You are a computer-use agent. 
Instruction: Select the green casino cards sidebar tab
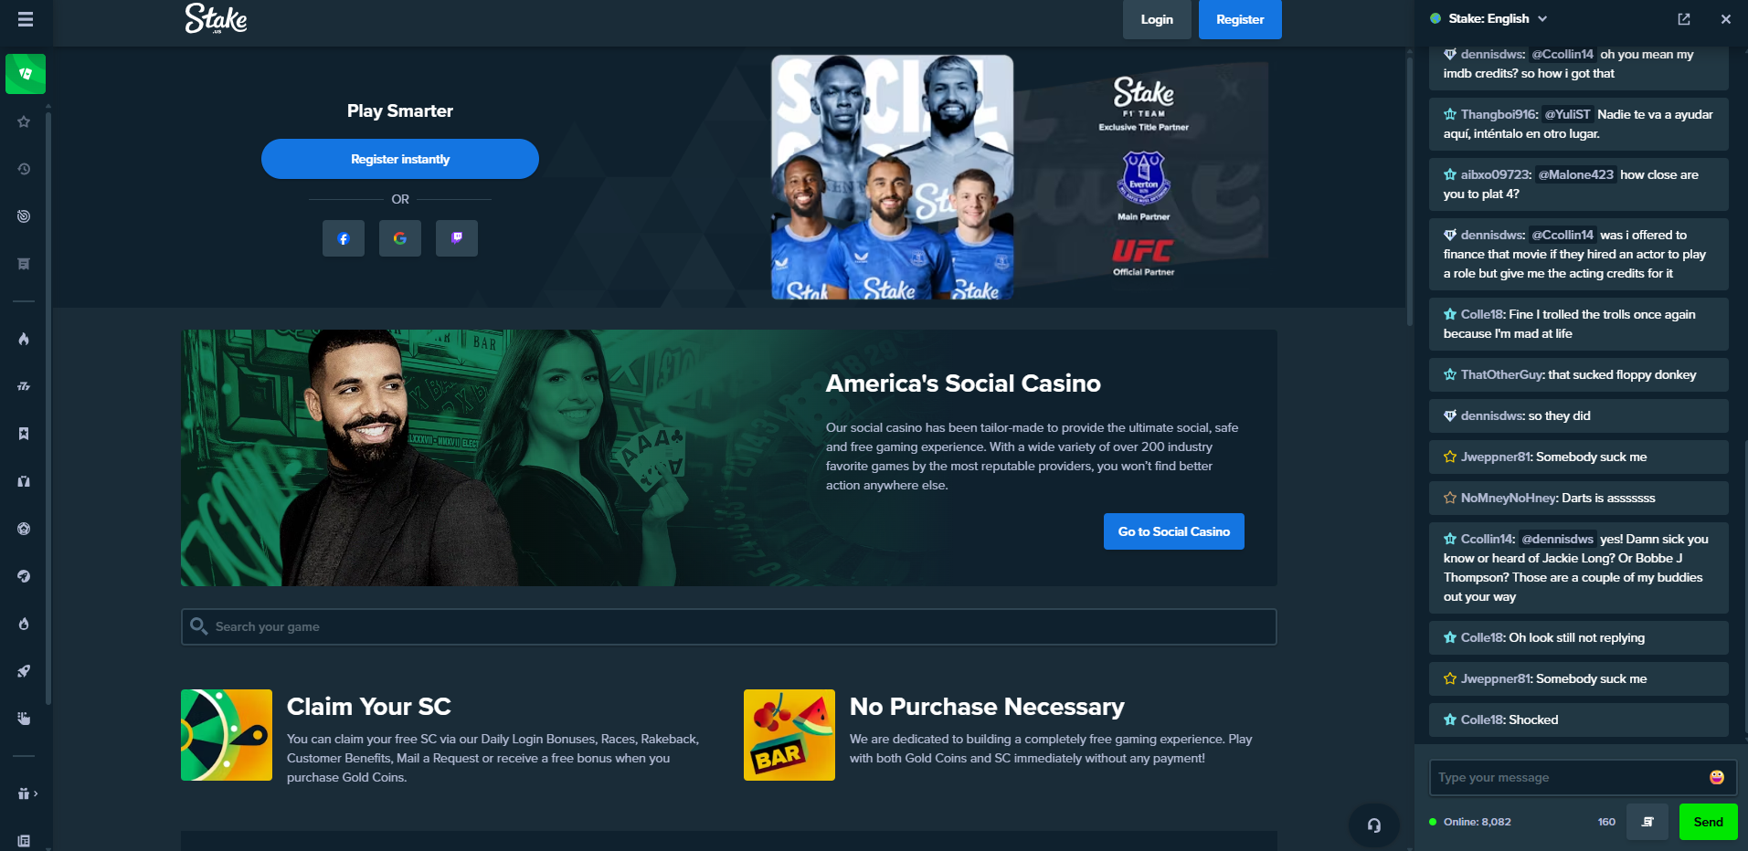[x=26, y=74]
